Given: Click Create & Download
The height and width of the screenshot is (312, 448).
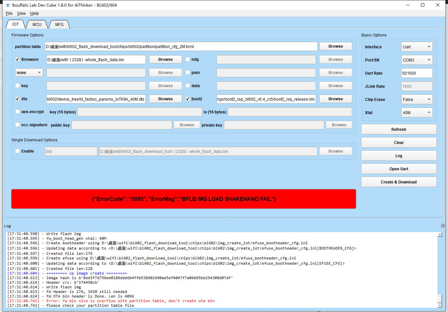Looking at the screenshot, I should click(399, 182).
